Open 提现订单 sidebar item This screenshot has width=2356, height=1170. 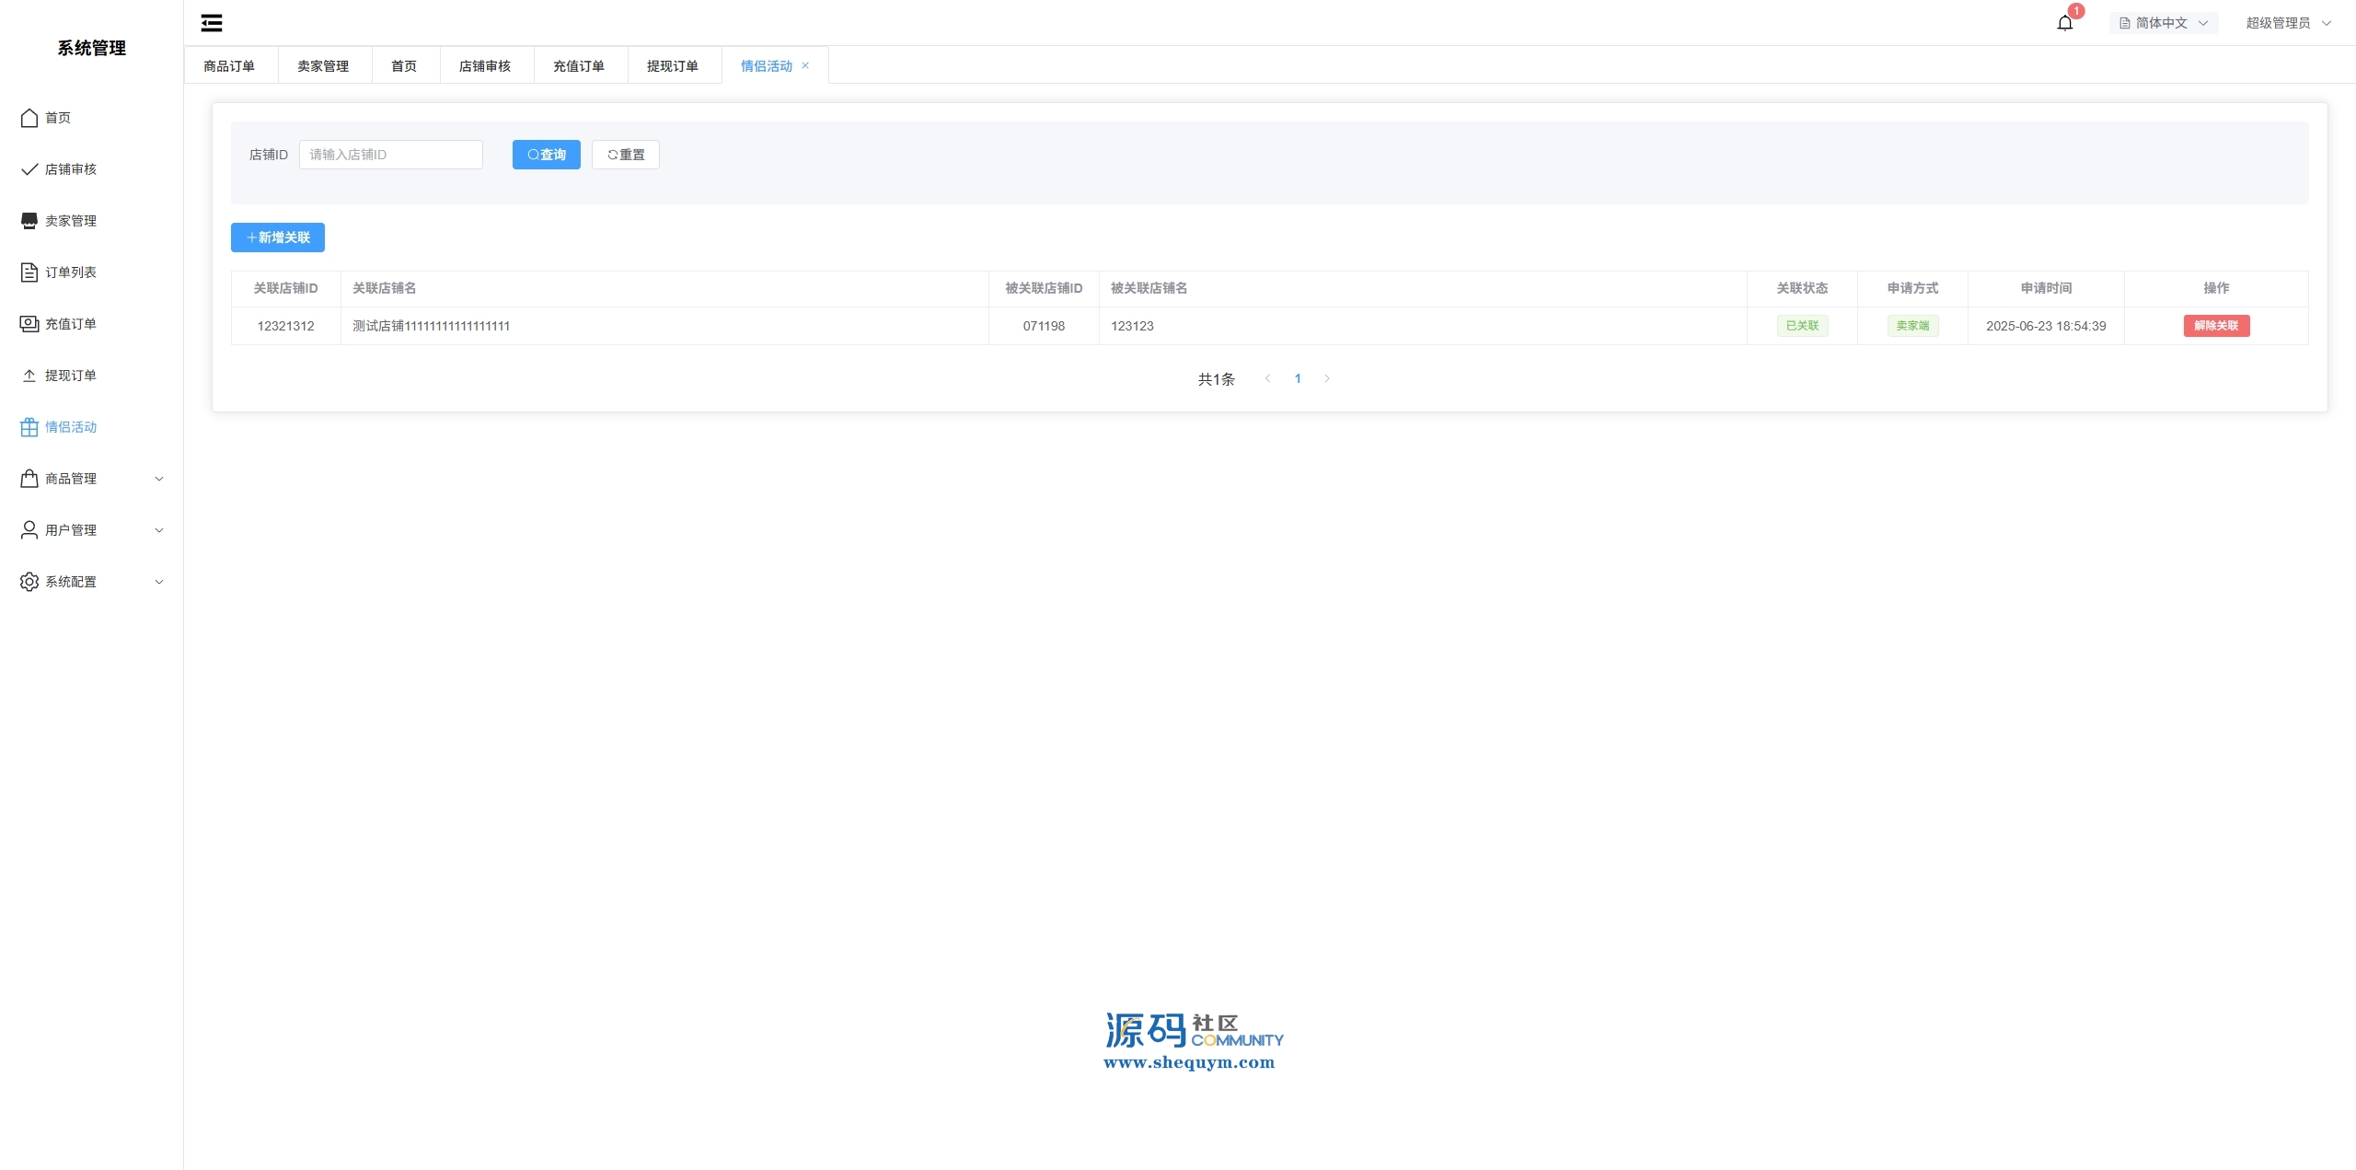70,376
